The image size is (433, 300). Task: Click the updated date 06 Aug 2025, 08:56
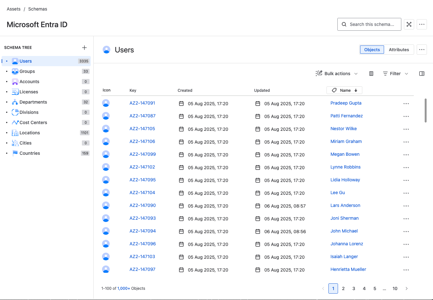[x=285, y=232]
